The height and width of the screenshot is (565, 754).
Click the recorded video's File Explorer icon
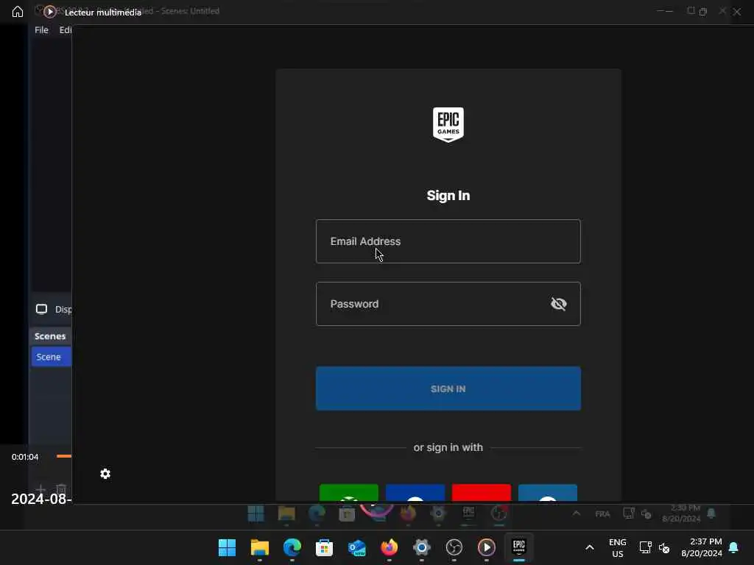[286, 514]
